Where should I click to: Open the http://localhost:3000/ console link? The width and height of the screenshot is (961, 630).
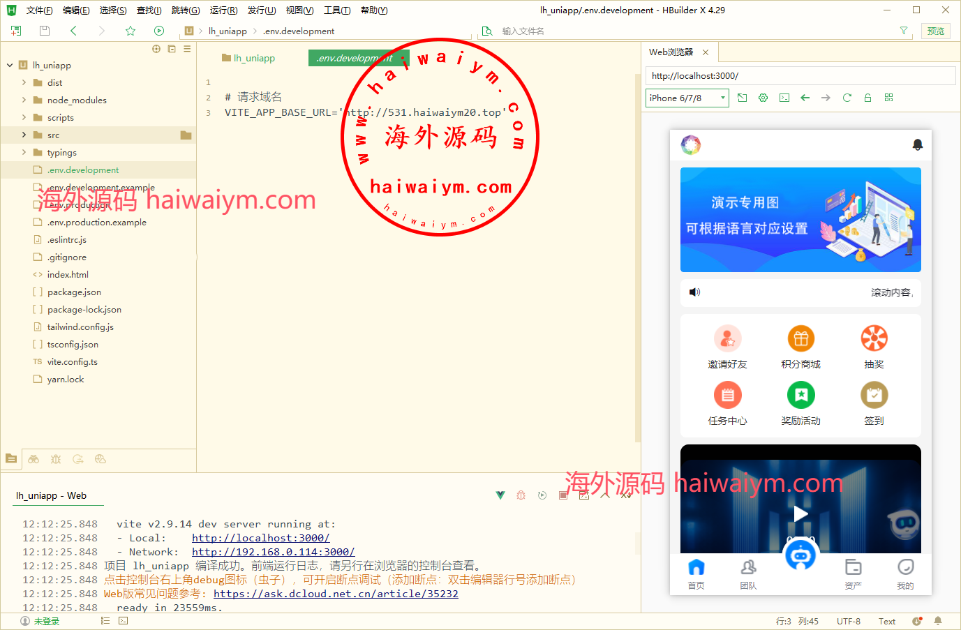(x=260, y=538)
